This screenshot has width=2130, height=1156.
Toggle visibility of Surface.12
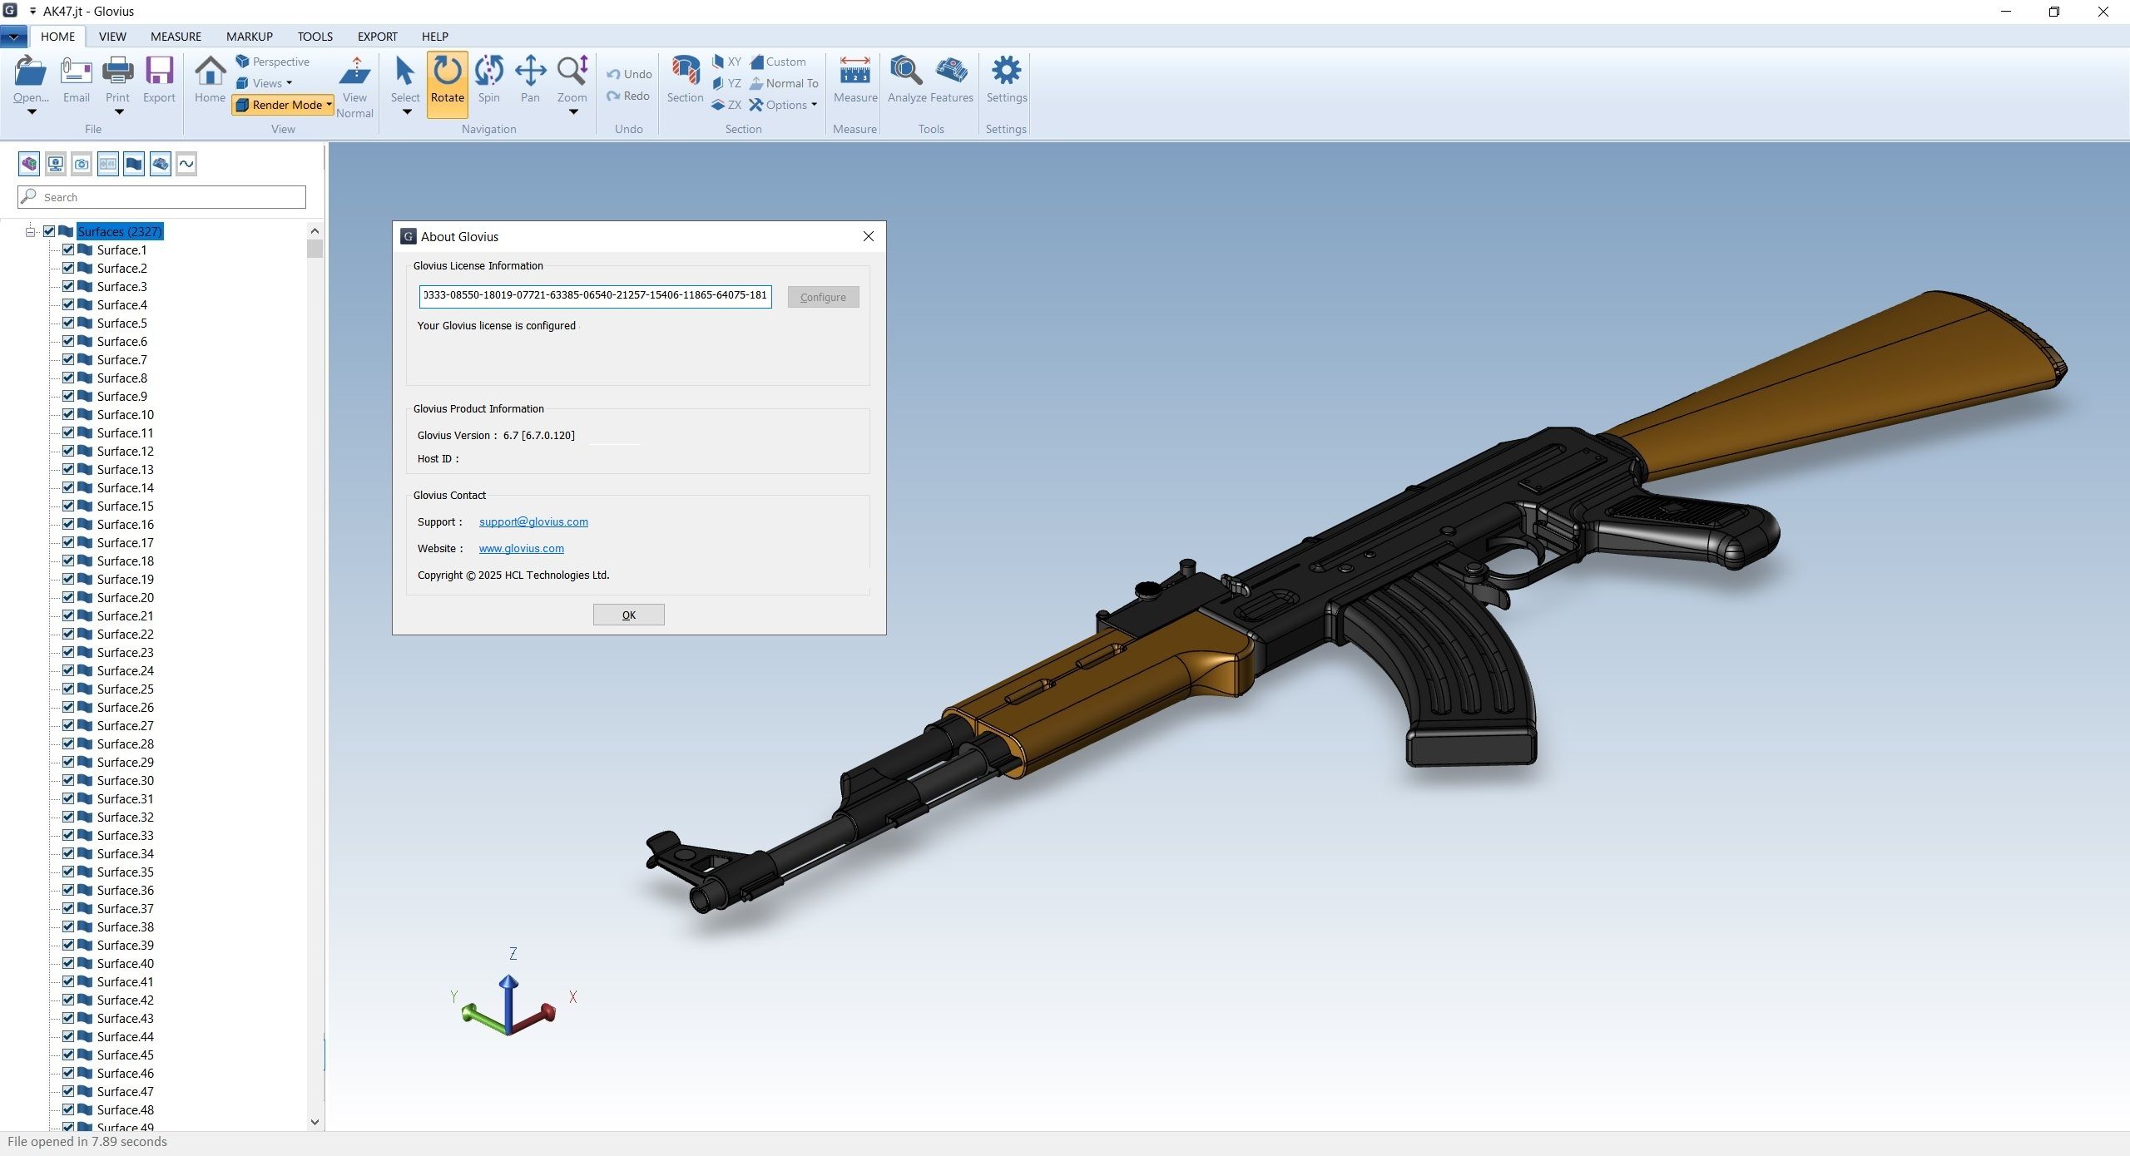67,451
